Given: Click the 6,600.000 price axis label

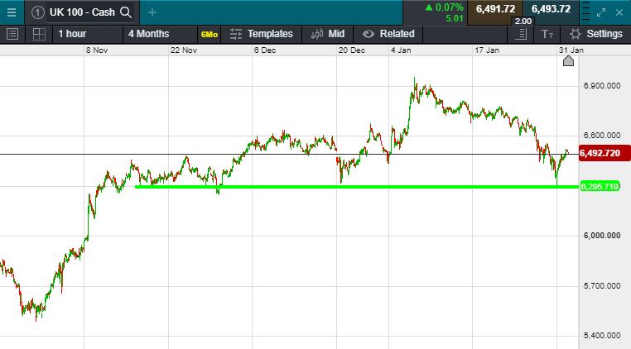Looking at the screenshot, I should [602, 136].
